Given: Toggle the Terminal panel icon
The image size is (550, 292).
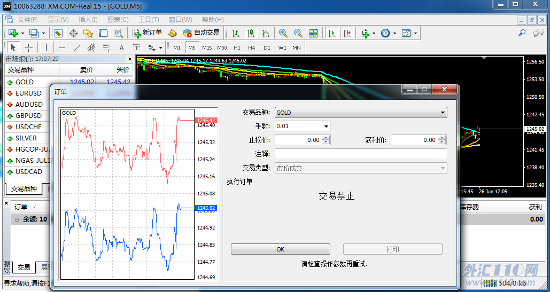Looking at the screenshot, I should tap(103, 33).
